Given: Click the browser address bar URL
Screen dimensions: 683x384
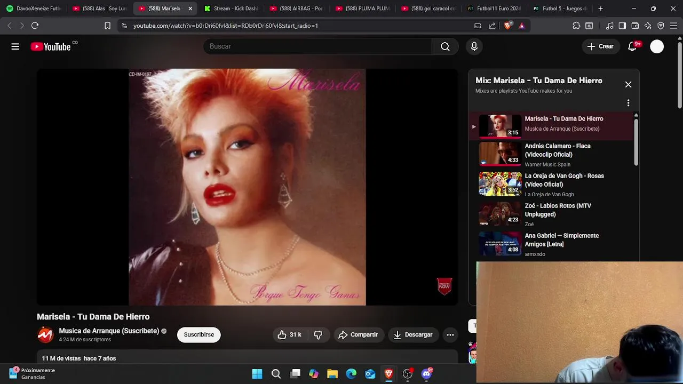Looking at the screenshot, I should (x=226, y=26).
